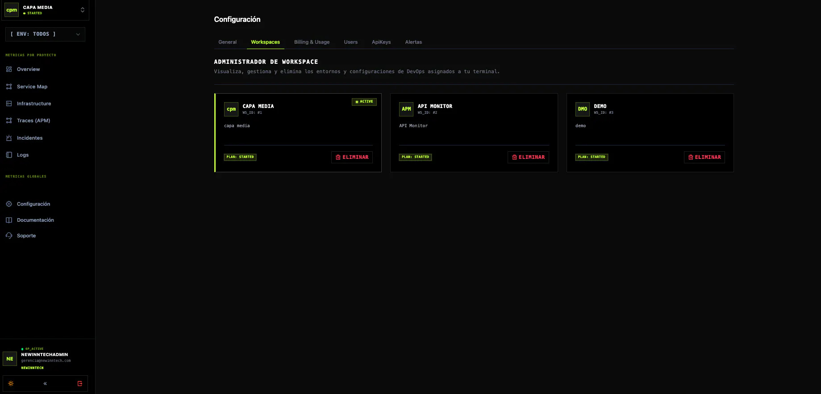Delete the CAPA MEDIA workspace with ELIMINAR
Image resolution: width=821 pixels, height=394 pixels.
[x=352, y=157]
